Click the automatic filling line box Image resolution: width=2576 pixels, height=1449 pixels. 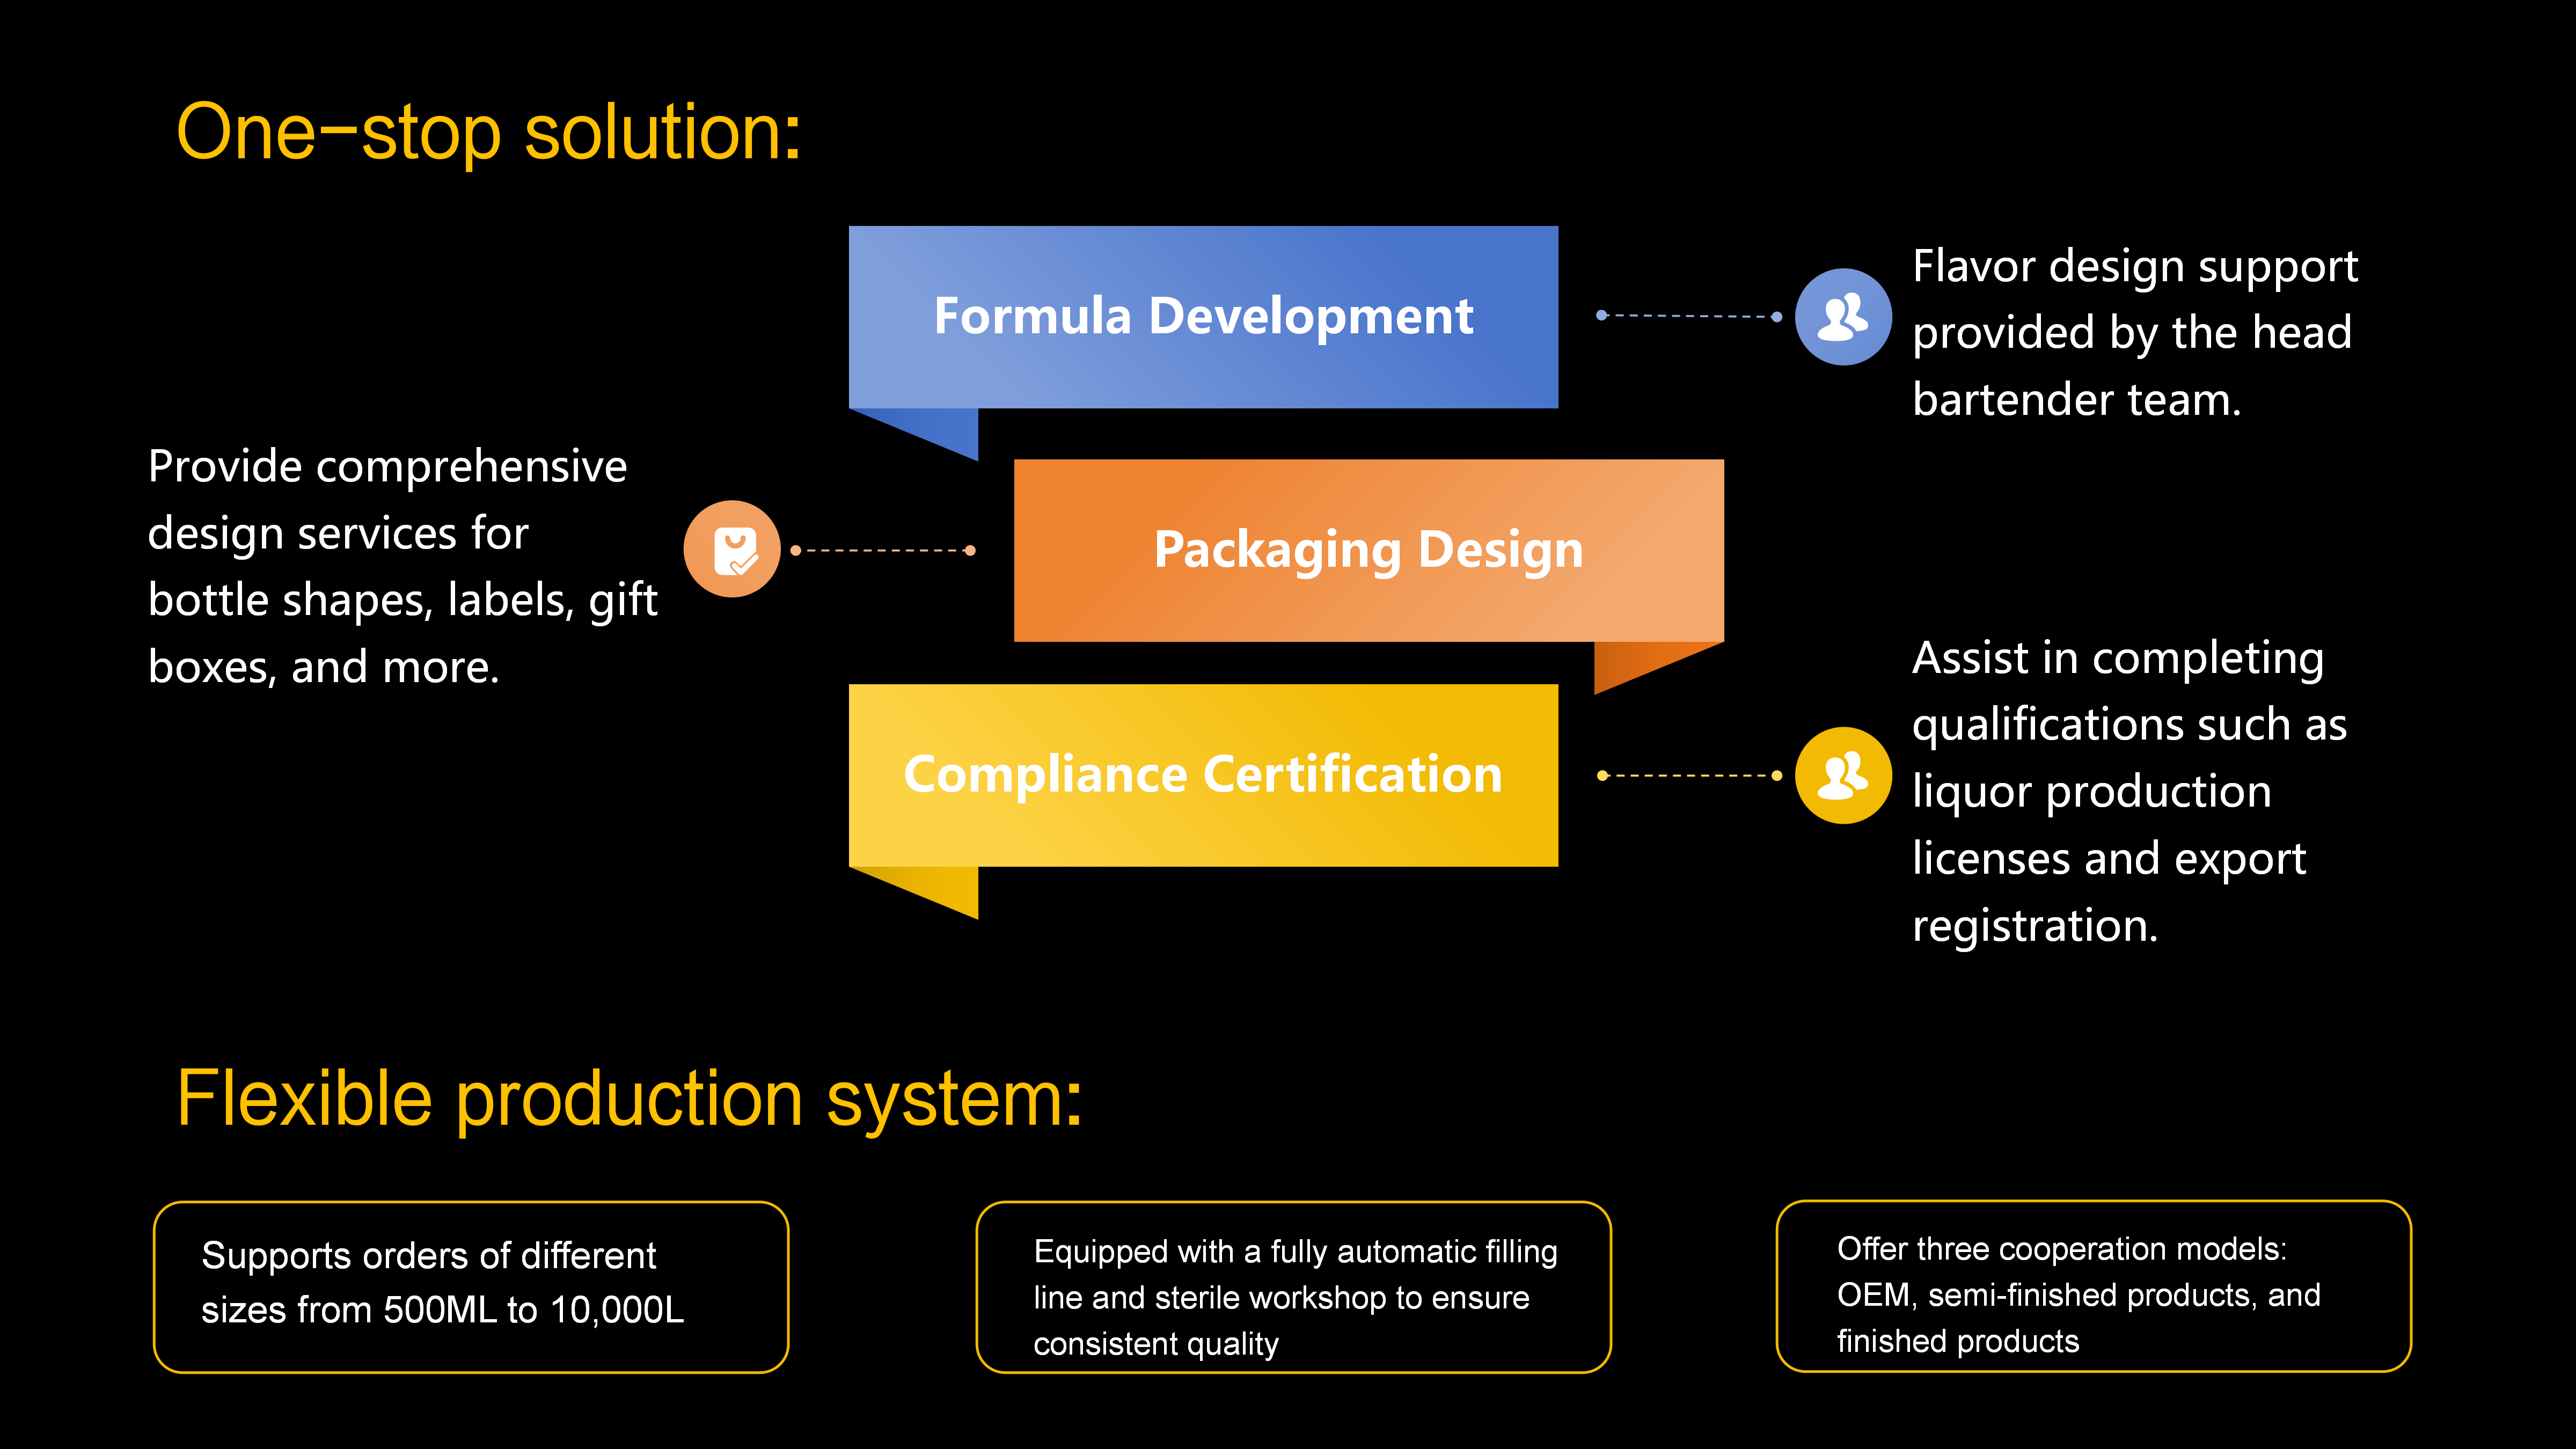[1293, 1286]
